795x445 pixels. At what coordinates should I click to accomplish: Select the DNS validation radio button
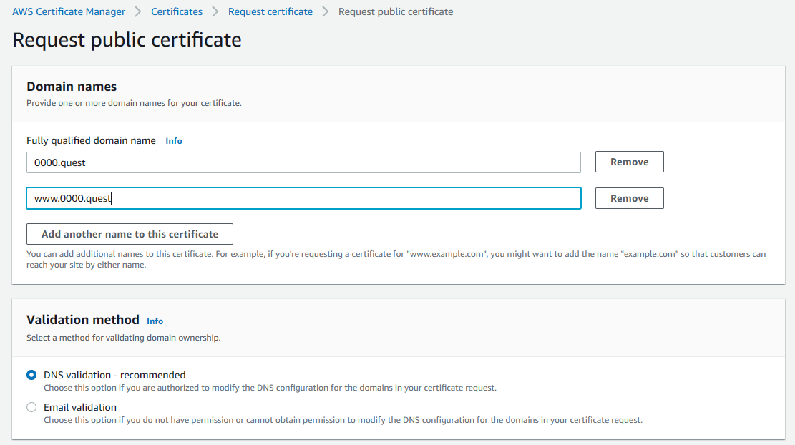tap(31, 374)
